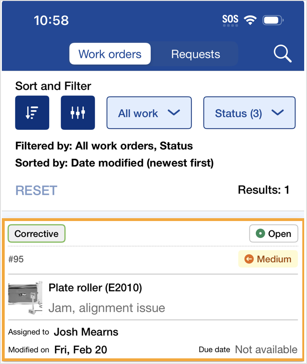Tap the green Open status dot
307x364 pixels.
(x=261, y=234)
